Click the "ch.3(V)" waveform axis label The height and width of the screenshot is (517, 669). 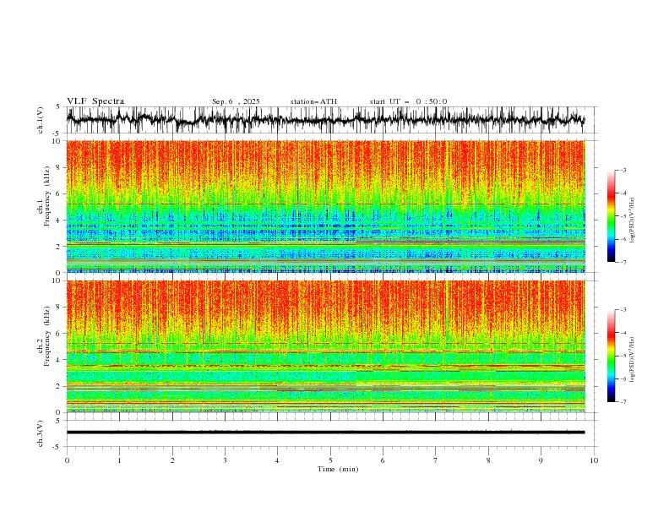[41, 433]
